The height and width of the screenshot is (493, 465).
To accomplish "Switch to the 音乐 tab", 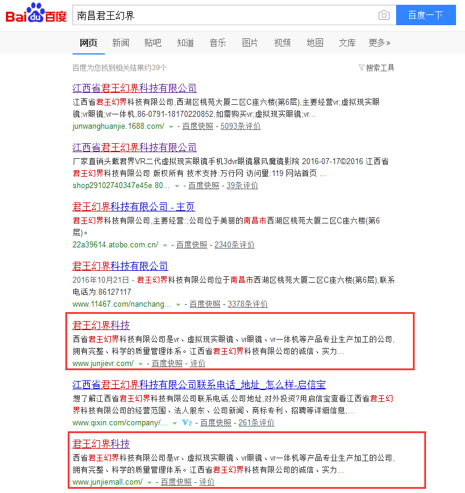I will (218, 43).
